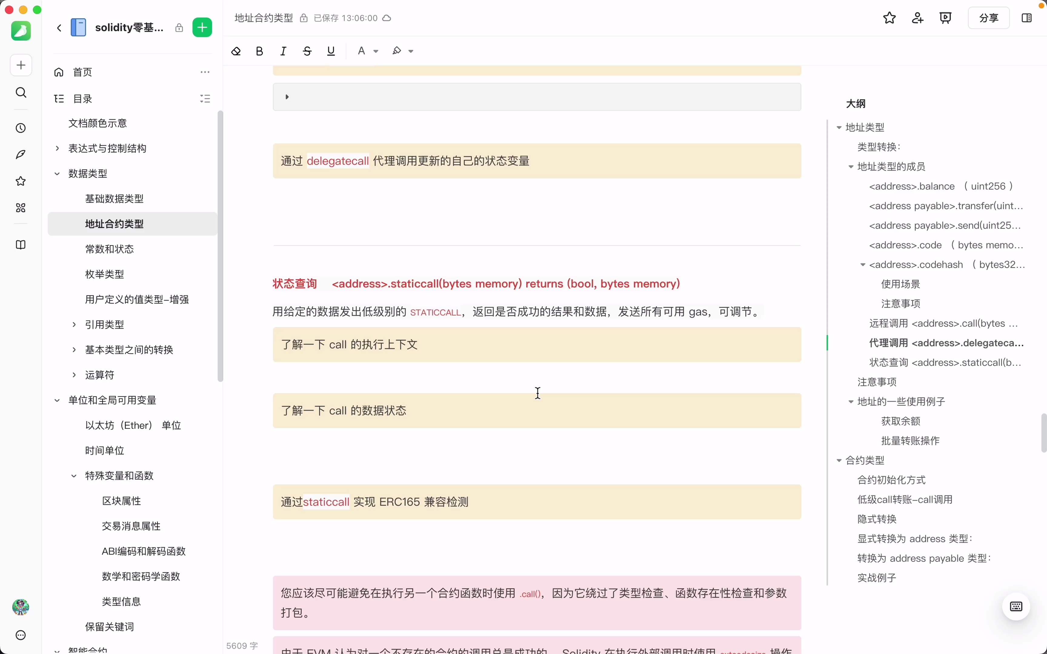Apply bold formatting
This screenshot has width=1047, height=654.
[x=259, y=51]
